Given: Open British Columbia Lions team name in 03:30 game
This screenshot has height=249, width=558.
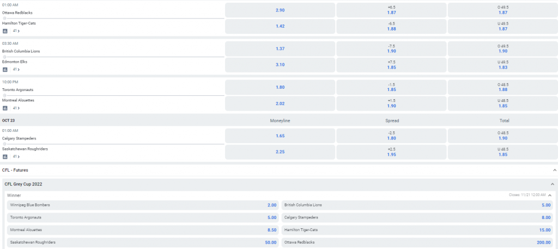Looking at the screenshot, I should tap(21, 51).
